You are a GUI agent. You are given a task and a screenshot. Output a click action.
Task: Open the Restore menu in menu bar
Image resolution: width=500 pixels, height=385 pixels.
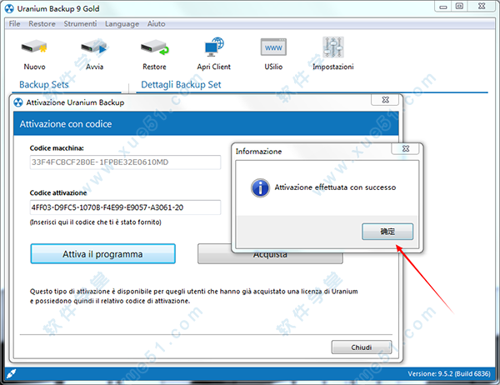point(42,23)
